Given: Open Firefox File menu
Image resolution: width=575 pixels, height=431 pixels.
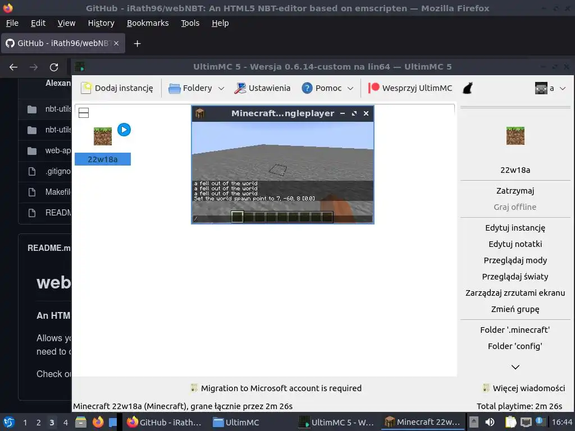Looking at the screenshot, I should (x=12, y=23).
